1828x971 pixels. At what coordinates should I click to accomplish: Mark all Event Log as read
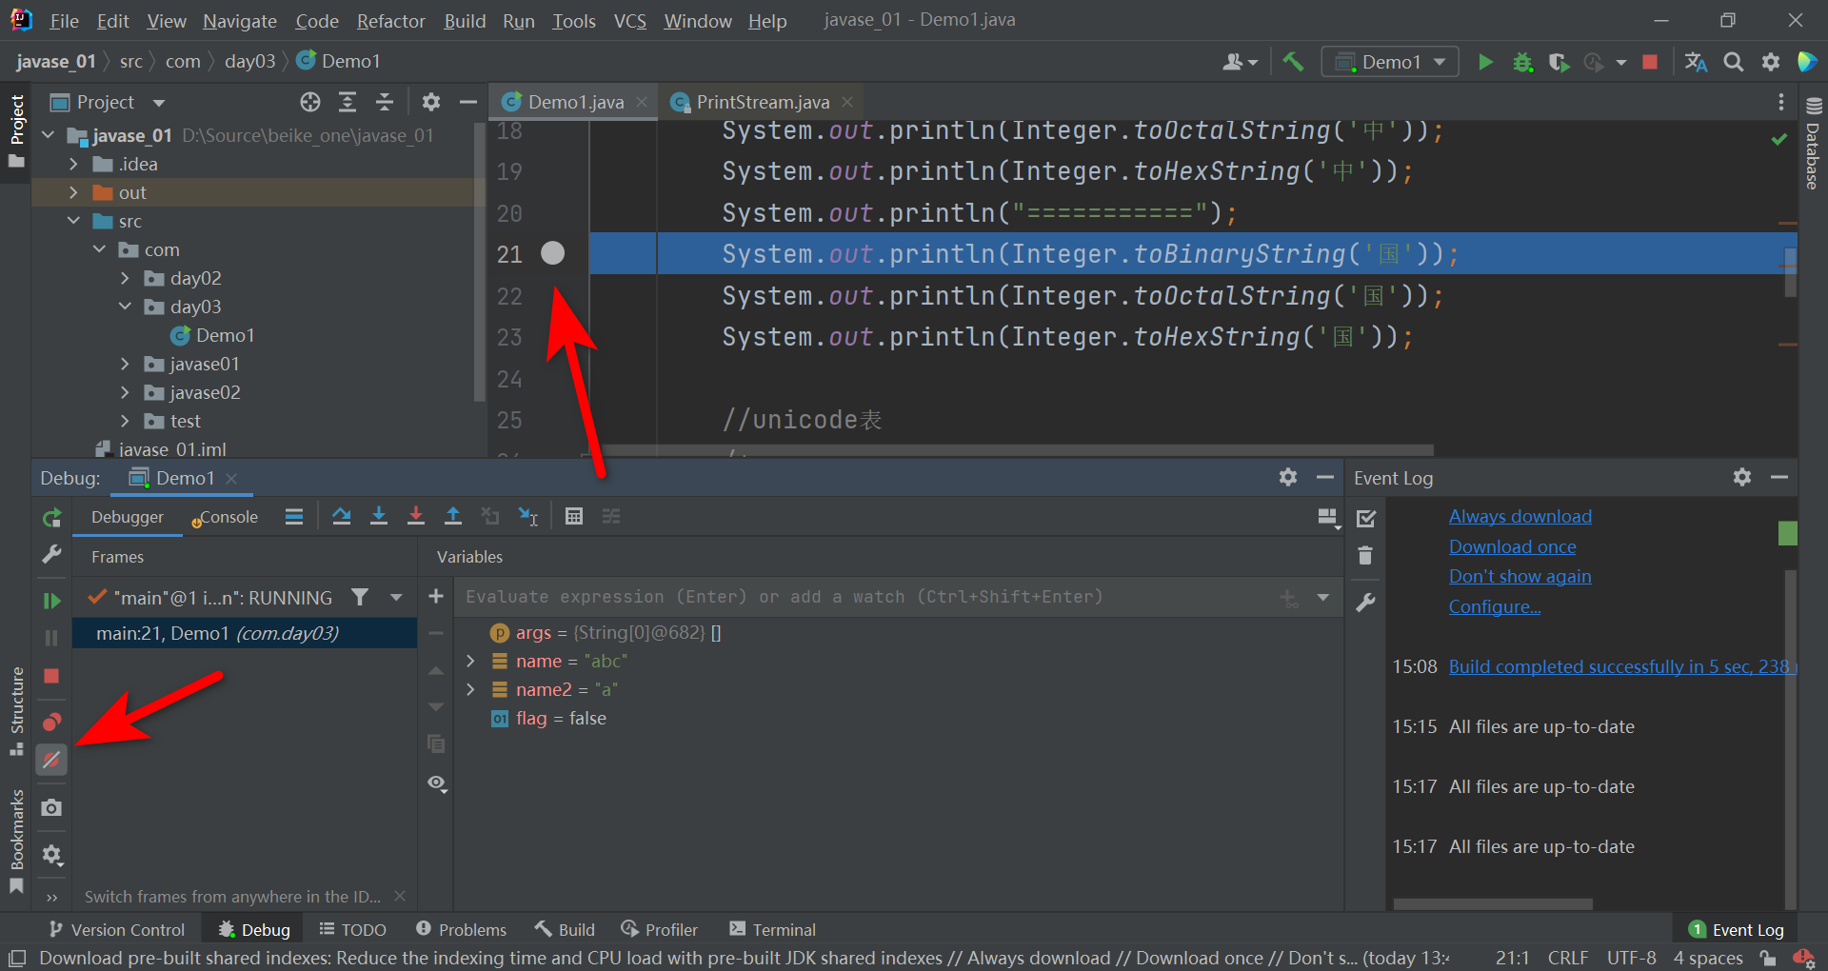click(1365, 518)
